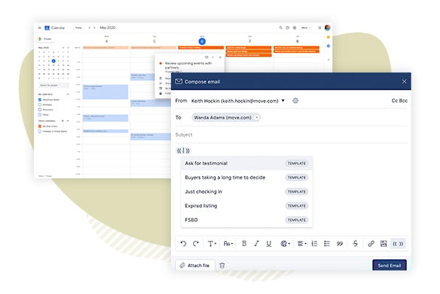Open the account avatar in Calendar
440x294 pixels.
click(327, 27)
